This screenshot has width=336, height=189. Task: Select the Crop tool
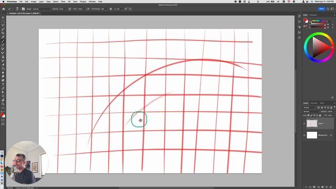[3, 33]
